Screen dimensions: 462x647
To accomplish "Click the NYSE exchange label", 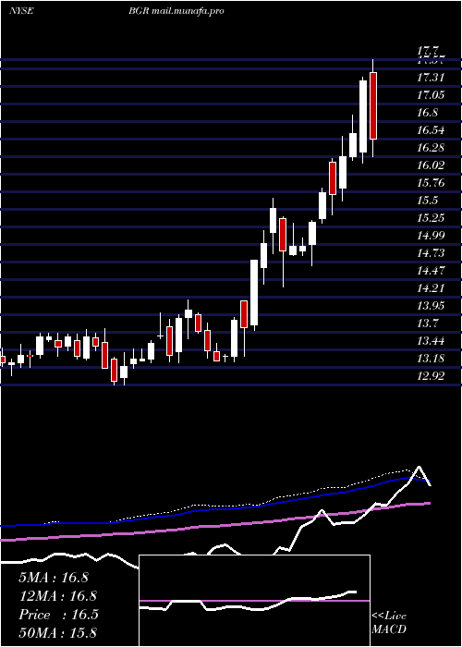I will coord(21,11).
